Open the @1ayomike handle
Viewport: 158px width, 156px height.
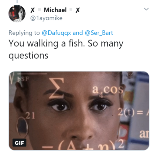coord(46,18)
